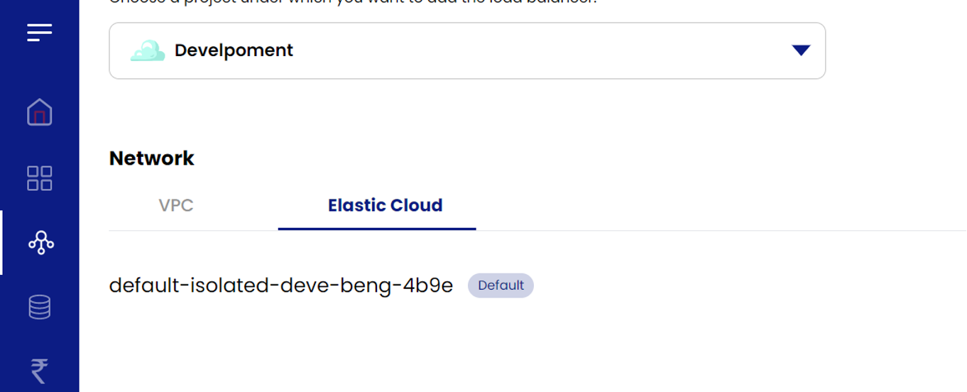967x392 pixels.
Task: Switch to the VPC tab
Action: click(x=176, y=205)
